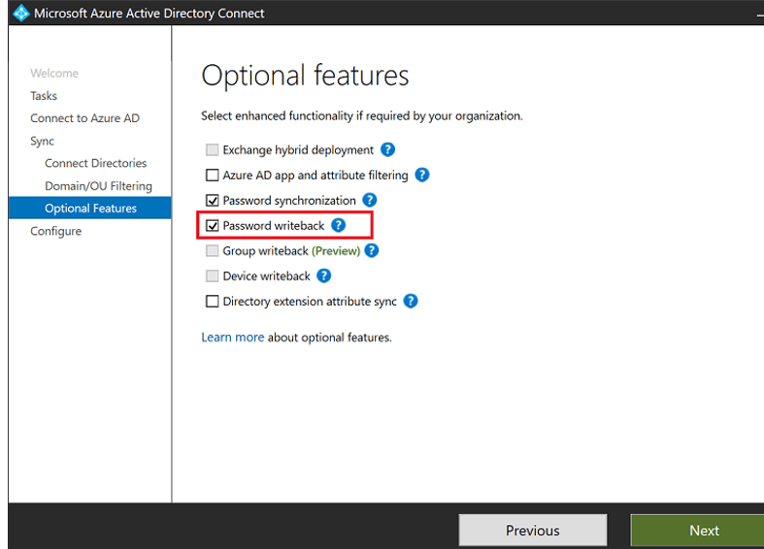Click the Azure AD Connect title bar logo

[x=21, y=14]
